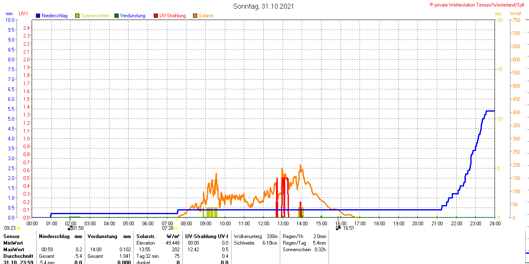Click the moon icon beside 16:51

(x=338, y=228)
